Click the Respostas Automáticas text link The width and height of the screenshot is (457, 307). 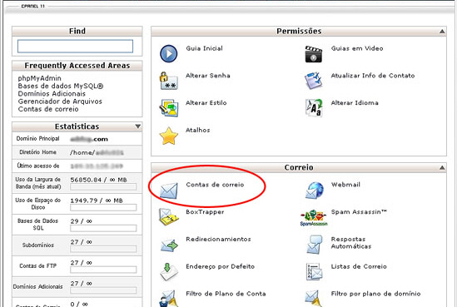coord(351,243)
